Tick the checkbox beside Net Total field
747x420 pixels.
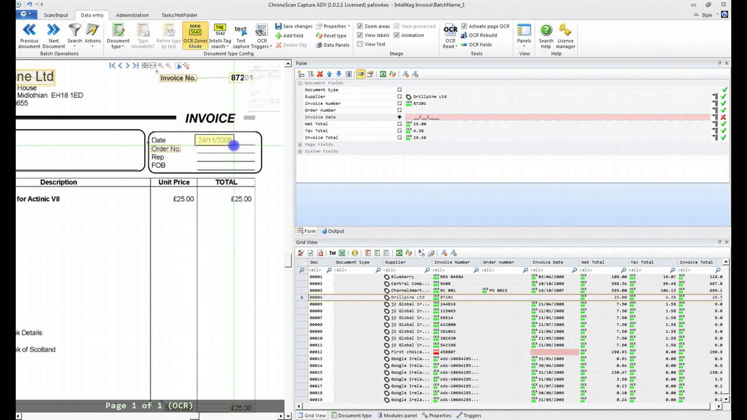tap(400, 124)
